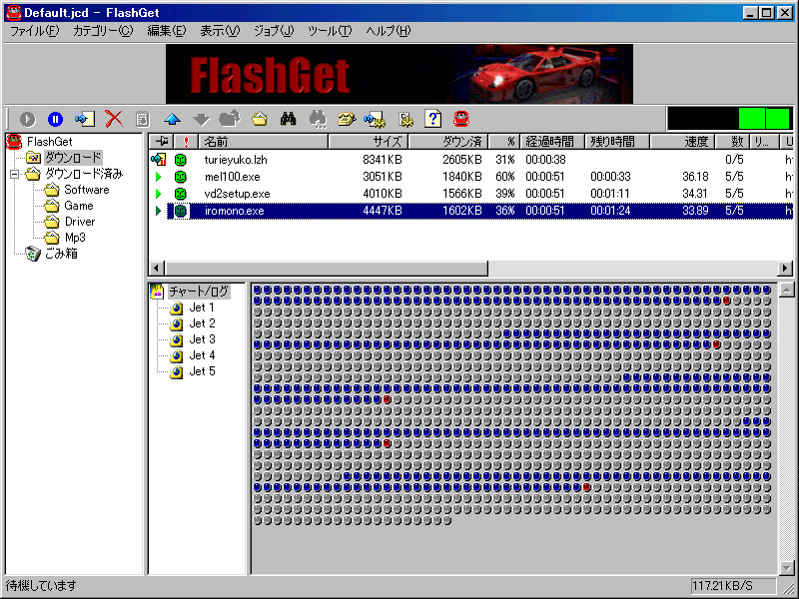Click the black binoculars Find icon
799x599 pixels.
[x=288, y=119]
